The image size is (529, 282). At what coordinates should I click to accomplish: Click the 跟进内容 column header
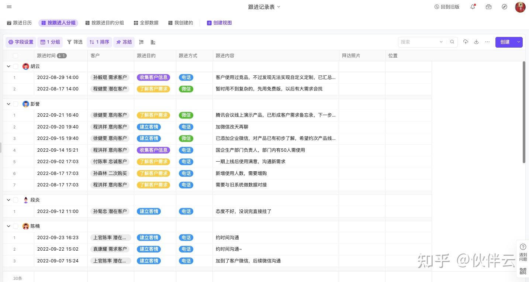276,56
